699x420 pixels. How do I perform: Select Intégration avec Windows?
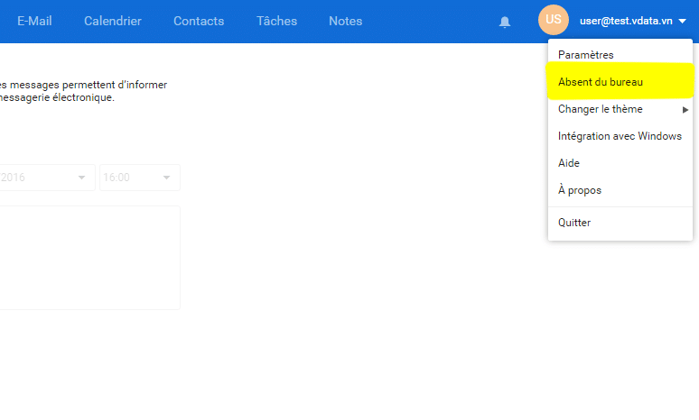620,136
